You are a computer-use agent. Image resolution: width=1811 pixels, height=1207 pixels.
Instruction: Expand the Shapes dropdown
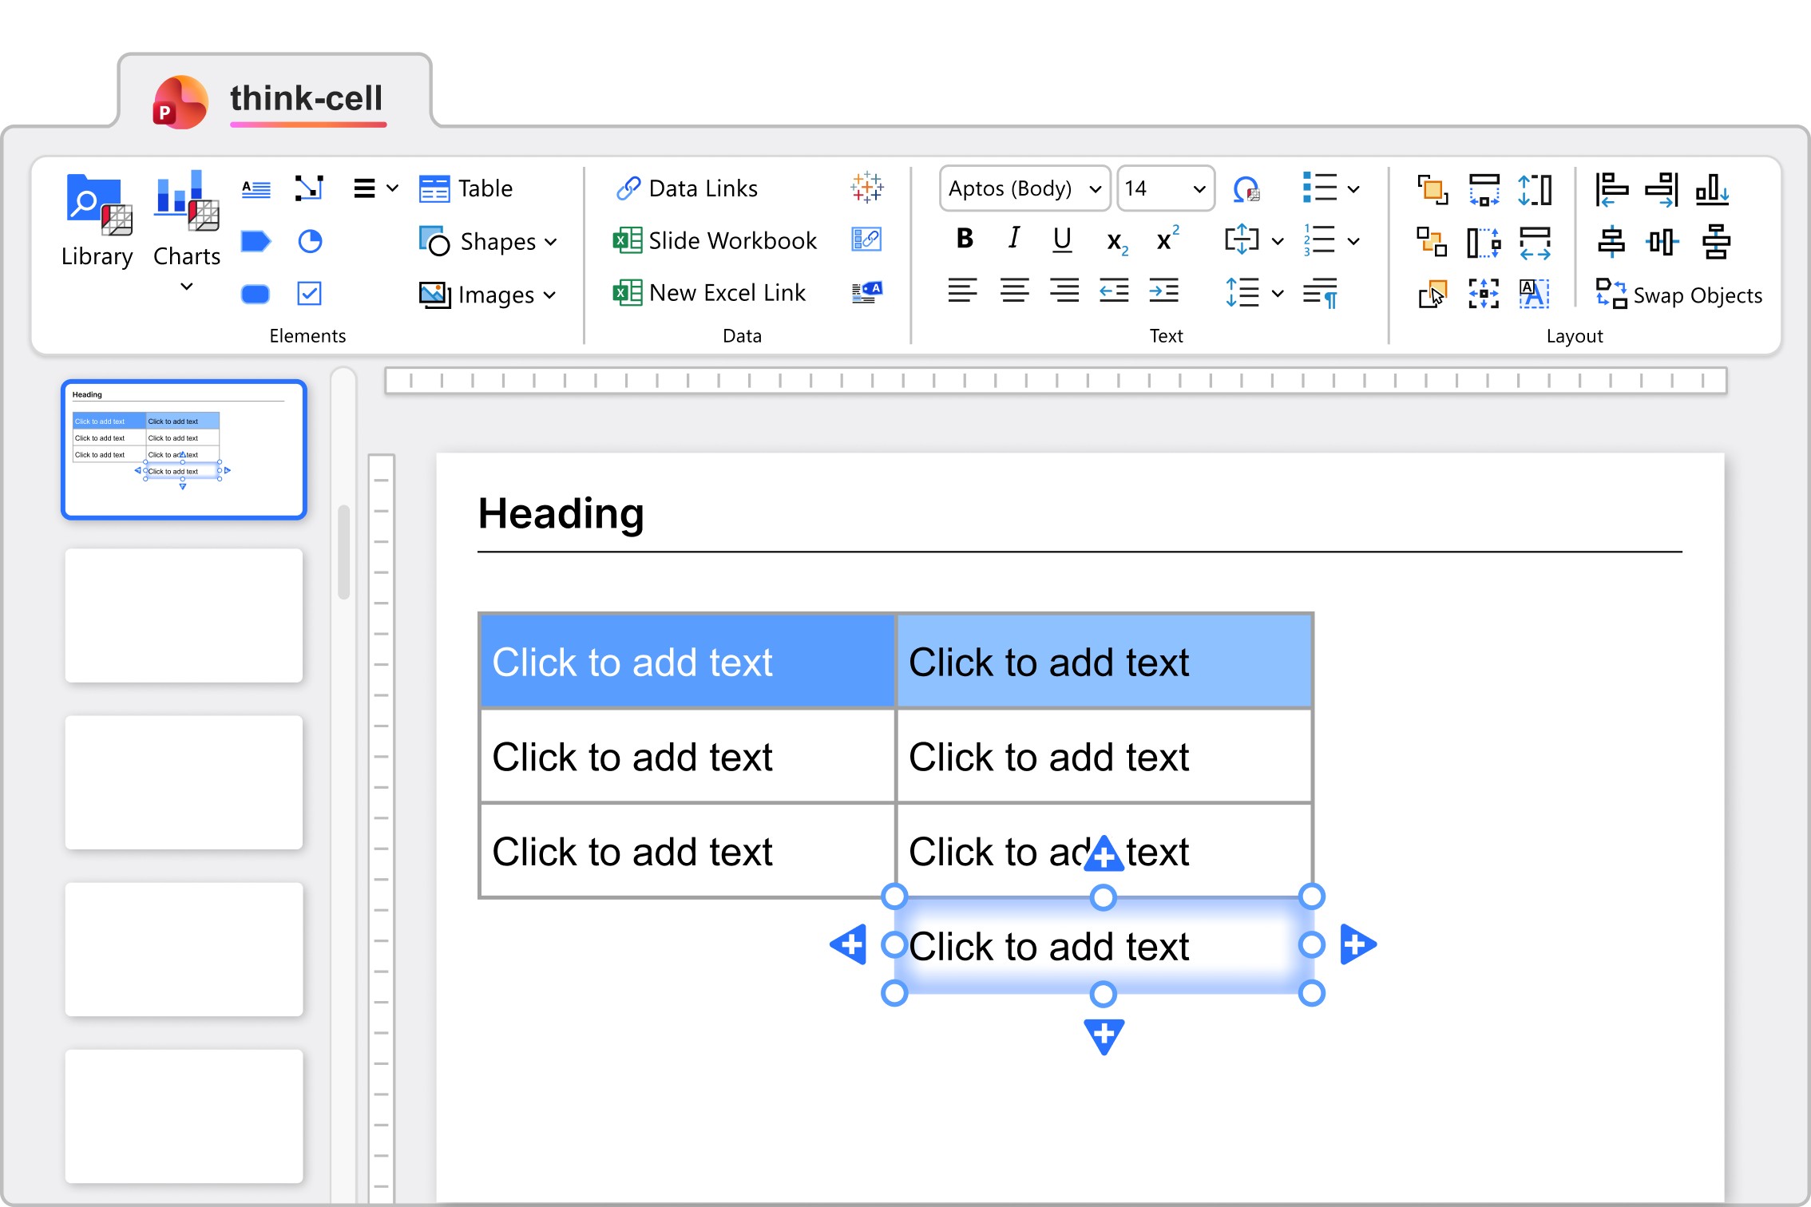coord(488,241)
